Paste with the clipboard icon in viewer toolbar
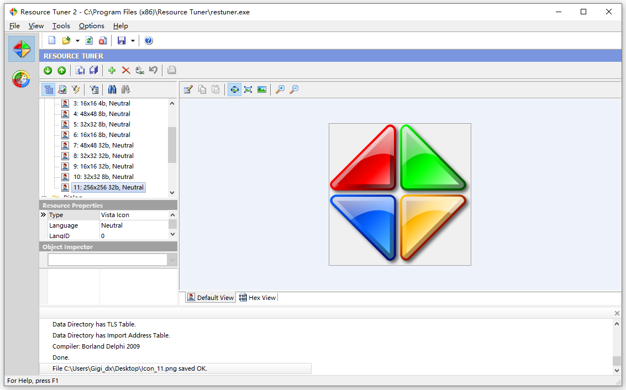The width and height of the screenshot is (626, 390). pyautogui.click(x=215, y=89)
